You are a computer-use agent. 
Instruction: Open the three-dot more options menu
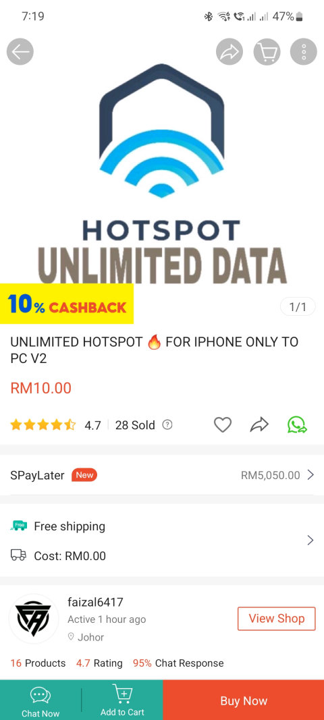pos(304,52)
